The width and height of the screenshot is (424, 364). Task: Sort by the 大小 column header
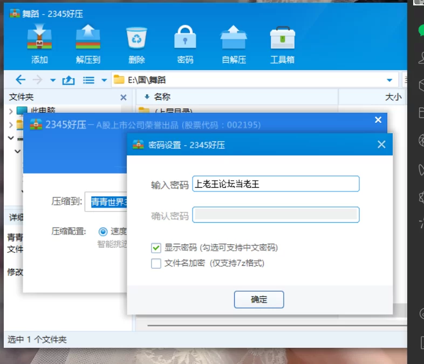[x=393, y=97]
